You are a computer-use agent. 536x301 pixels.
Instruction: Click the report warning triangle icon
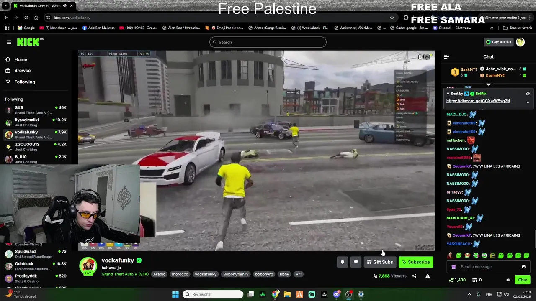pos(428,276)
